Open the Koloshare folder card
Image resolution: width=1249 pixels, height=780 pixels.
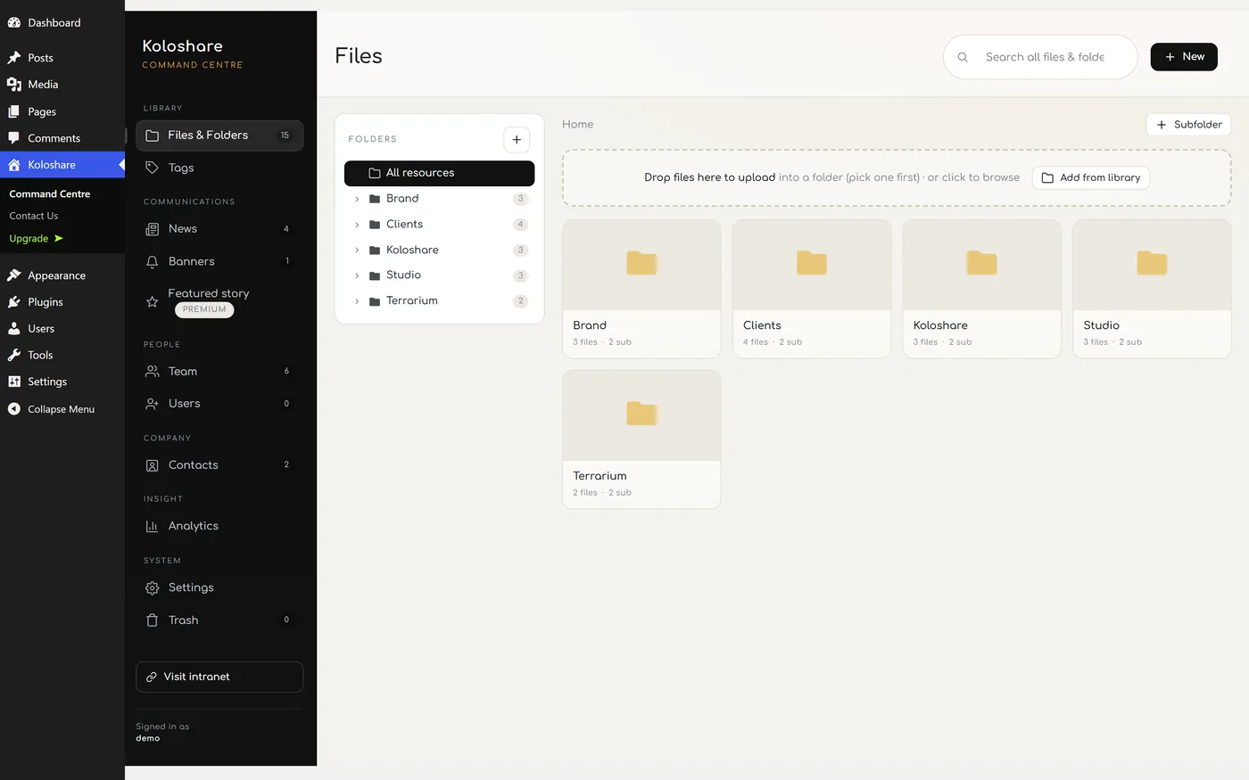pyautogui.click(x=981, y=289)
